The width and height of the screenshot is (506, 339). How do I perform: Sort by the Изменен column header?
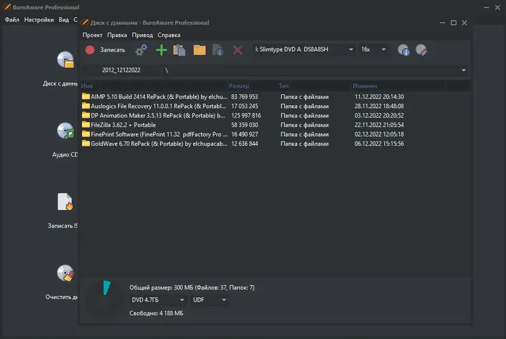point(398,86)
